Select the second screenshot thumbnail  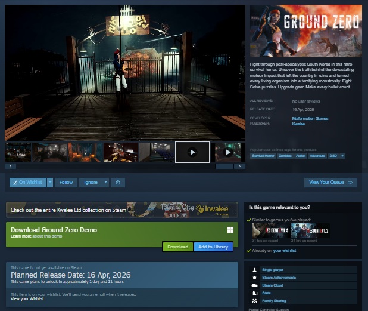click(49, 152)
